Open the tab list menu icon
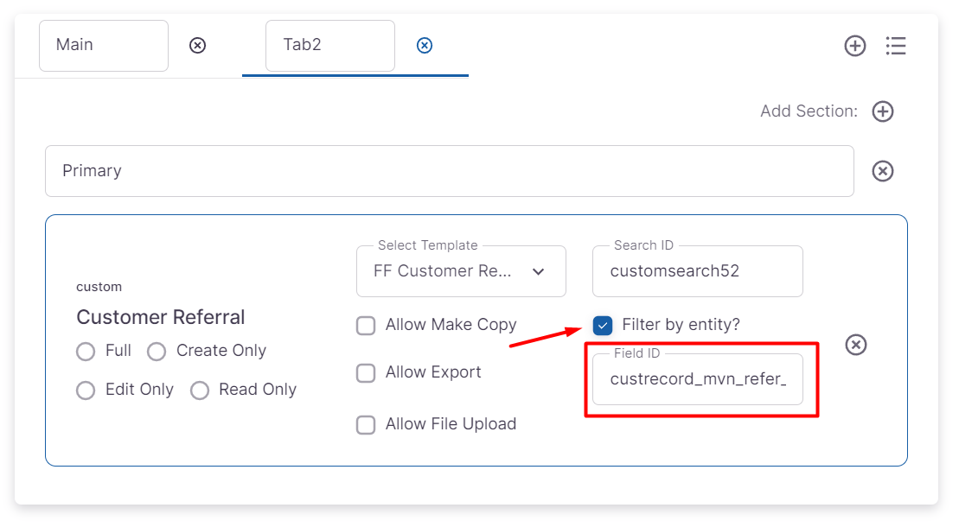The image size is (959, 527). pyautogui.click(x=896, y=46)
